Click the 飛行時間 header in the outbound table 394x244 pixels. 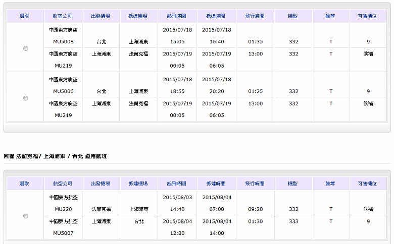(255, 16)
